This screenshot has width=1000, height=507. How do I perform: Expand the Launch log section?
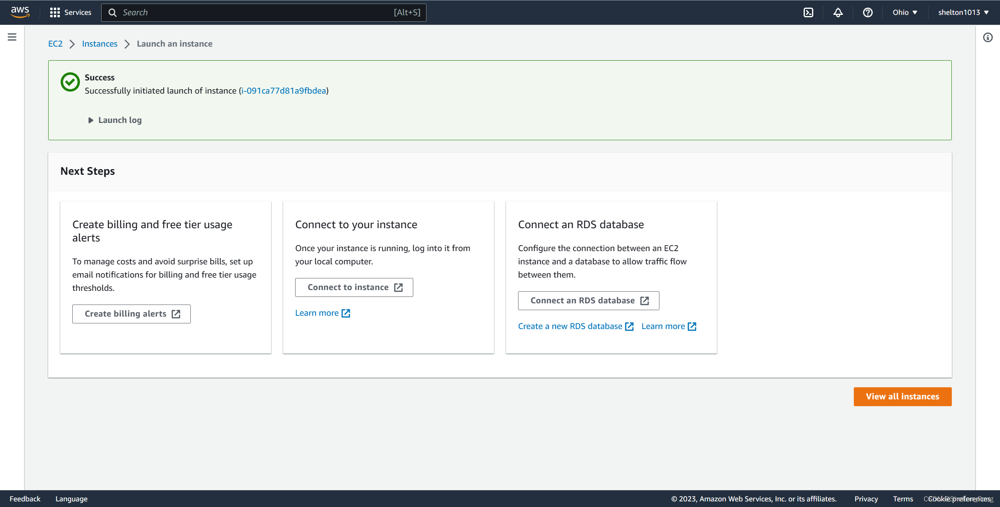(x=114, y=120)
